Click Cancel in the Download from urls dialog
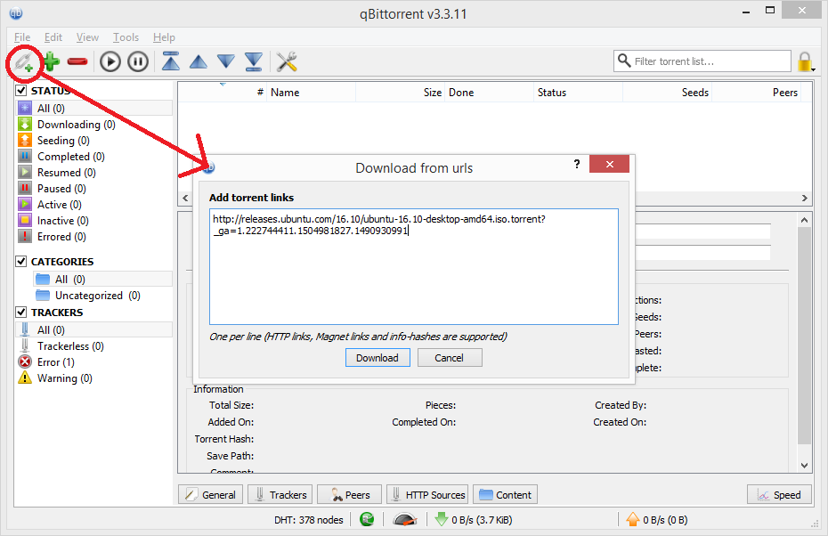The image size is (828, 536). (450, 358)
